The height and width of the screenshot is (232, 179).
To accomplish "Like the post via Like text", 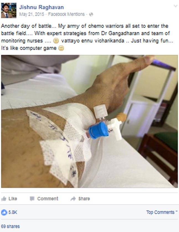I will [13, 198].
